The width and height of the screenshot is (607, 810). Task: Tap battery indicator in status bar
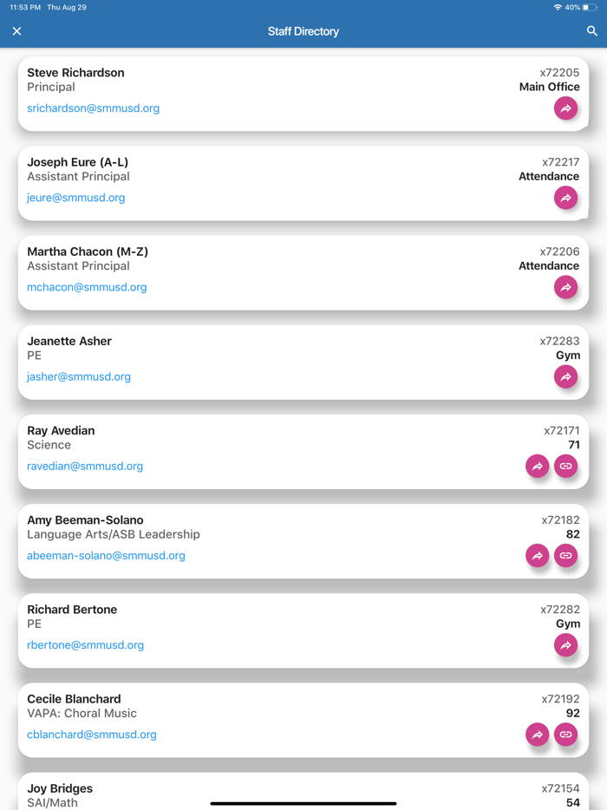[590, 7]
